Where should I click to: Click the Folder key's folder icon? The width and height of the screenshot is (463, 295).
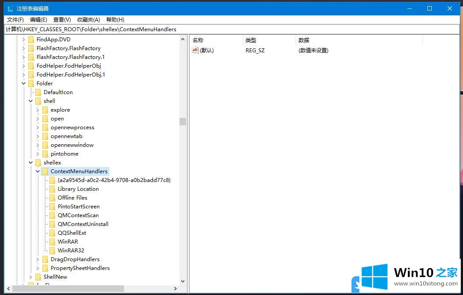(31, 84)
